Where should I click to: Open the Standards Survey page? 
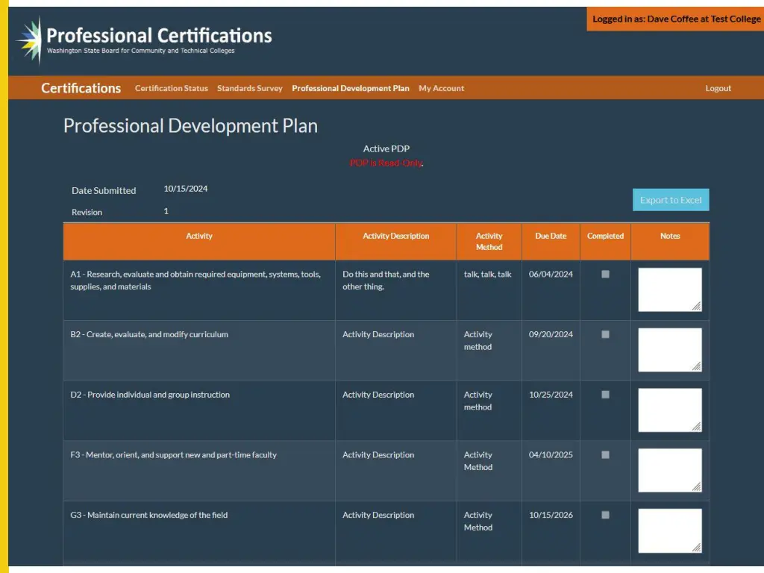[250, 88]
